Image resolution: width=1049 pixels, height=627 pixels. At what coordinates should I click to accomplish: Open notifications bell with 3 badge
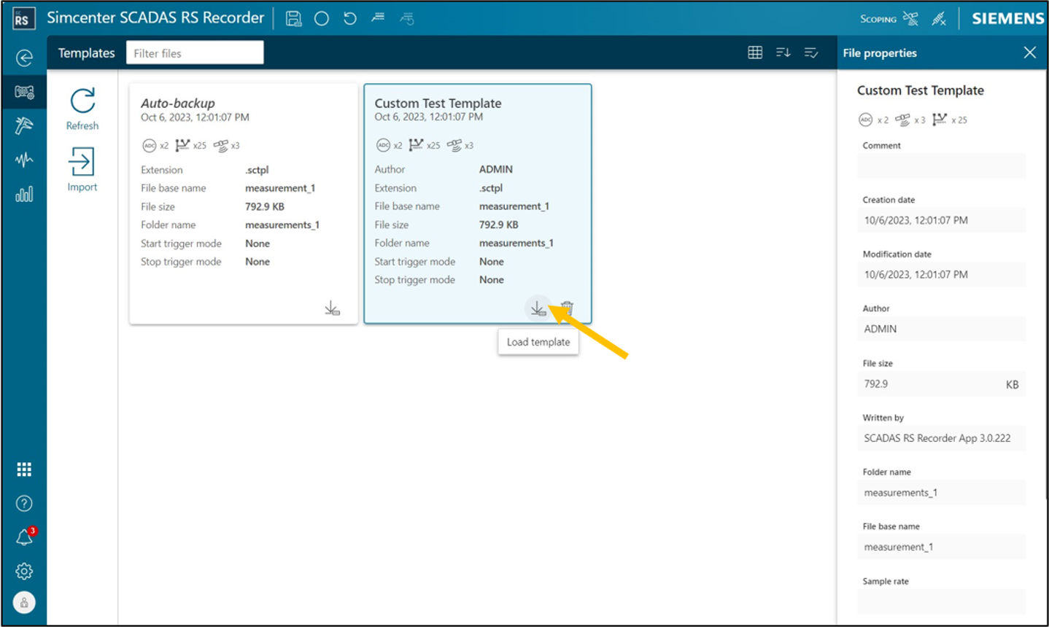point(26,537)
